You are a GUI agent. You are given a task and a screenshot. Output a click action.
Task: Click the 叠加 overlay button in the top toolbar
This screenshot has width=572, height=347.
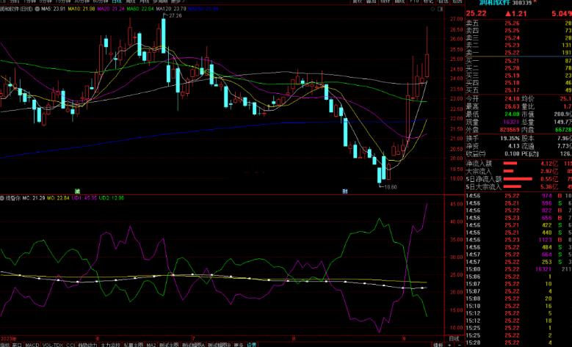[371, 1]
